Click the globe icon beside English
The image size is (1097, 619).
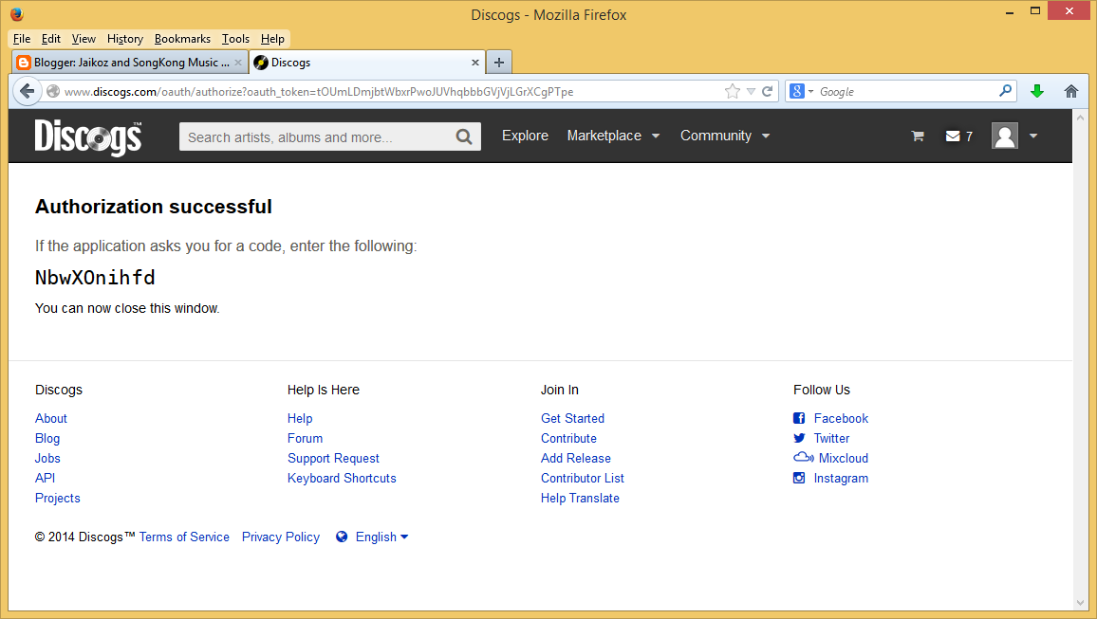[x=342, y=537]
